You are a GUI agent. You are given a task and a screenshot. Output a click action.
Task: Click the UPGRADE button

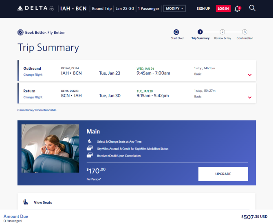coord(223,174)
